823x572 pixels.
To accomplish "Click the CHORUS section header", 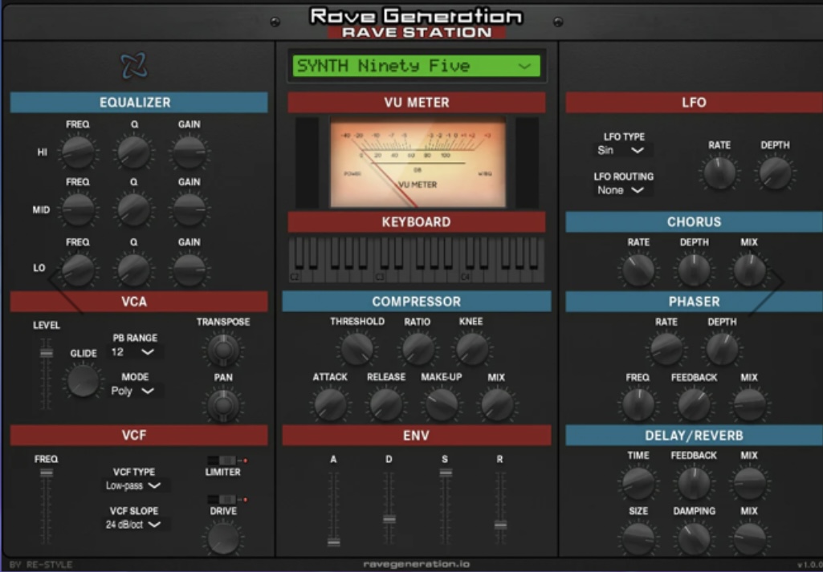I will coord(694,221).
